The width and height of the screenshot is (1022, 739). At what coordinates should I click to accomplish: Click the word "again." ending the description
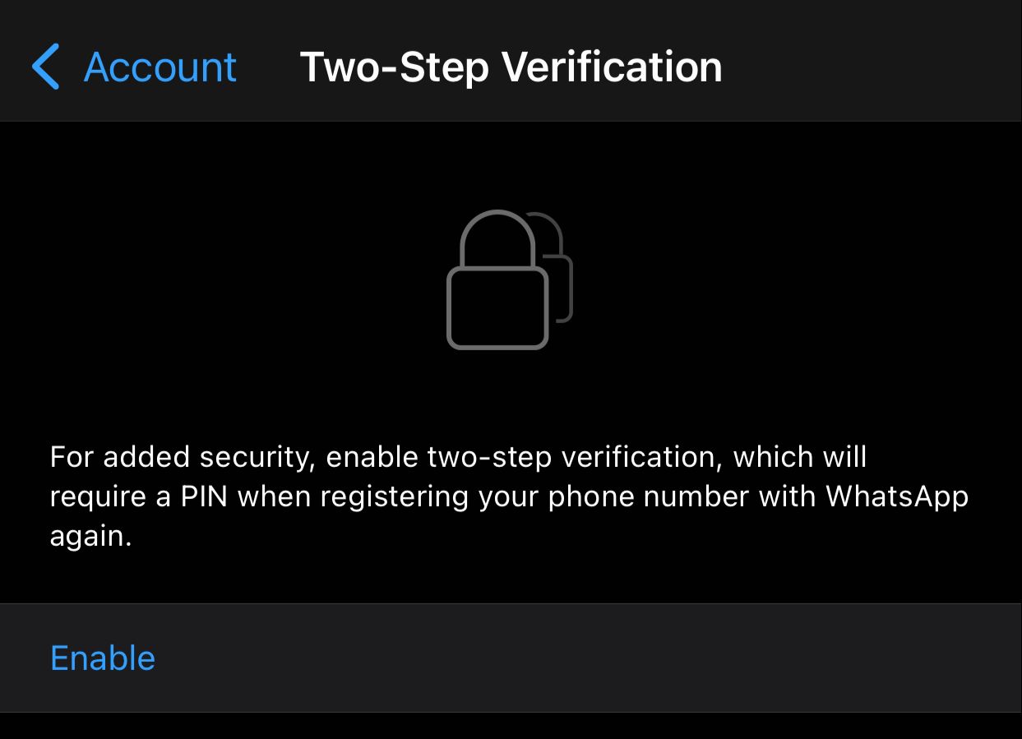coord(91,537)
